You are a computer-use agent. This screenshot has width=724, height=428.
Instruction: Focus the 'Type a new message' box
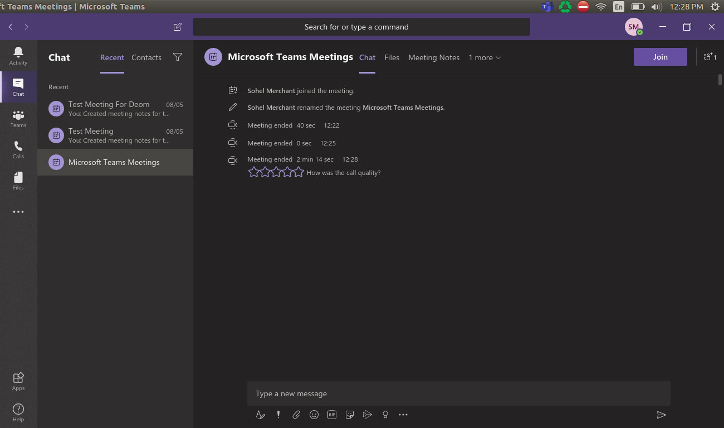459,393
